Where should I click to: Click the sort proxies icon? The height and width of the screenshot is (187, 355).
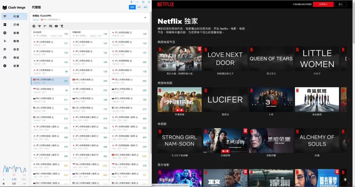[x=45, y=26]
